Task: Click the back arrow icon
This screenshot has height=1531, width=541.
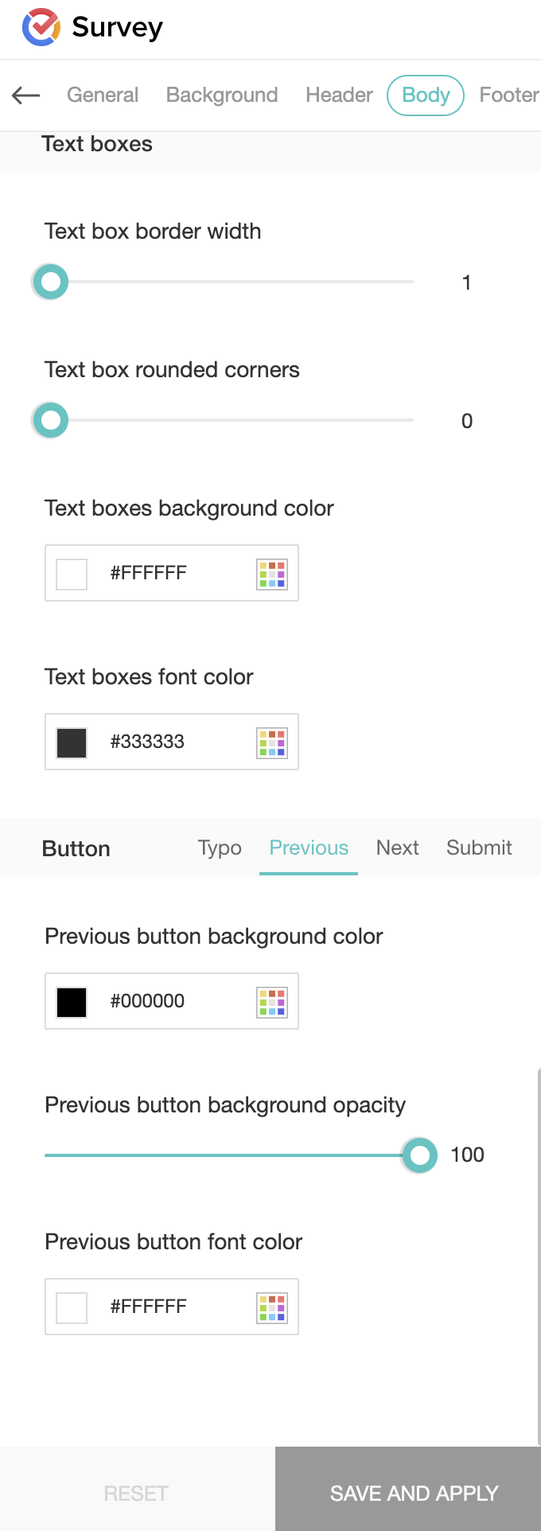Action: pos(26,95)
